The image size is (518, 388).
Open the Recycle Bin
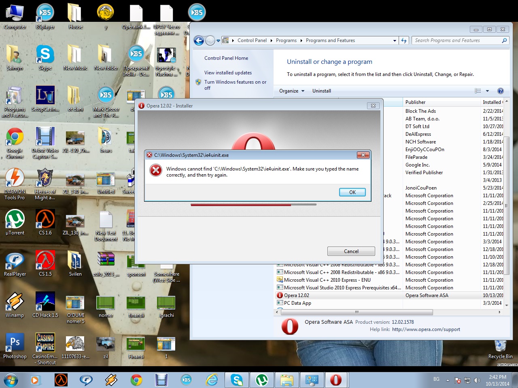(x=500, y=347)
